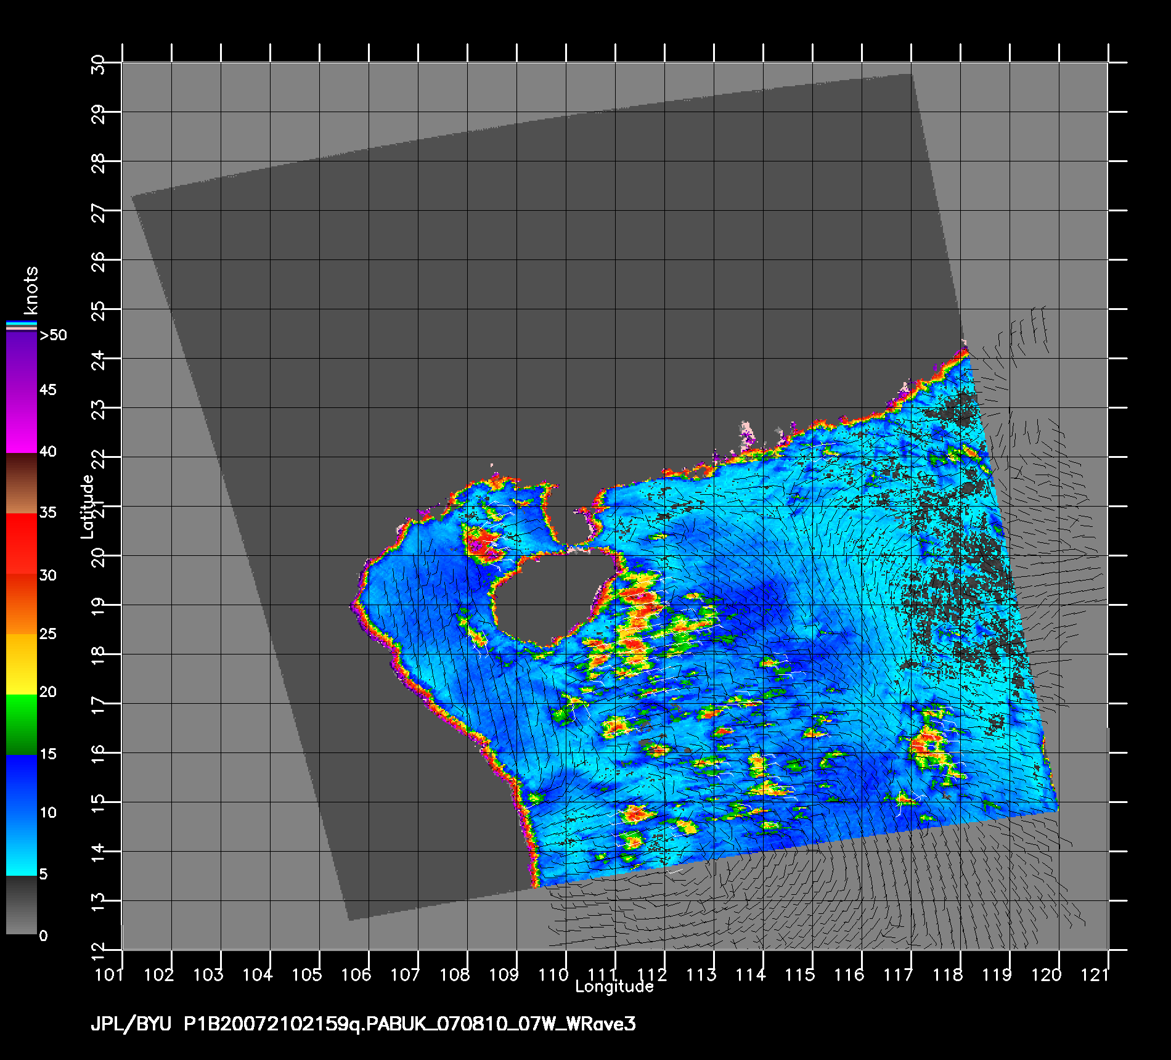Click the latitude axis label '14'
This screenshot has height=1060, width=1171.
98,853
